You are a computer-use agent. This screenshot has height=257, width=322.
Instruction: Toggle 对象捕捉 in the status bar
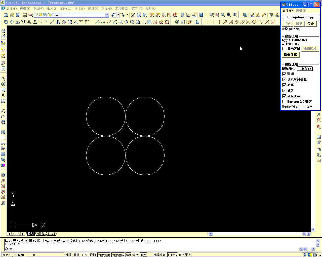[104, 255]
